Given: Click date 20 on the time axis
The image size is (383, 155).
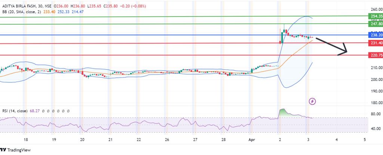Looking at the screenshot, I should pyautogui.click(x=82, y=140).
